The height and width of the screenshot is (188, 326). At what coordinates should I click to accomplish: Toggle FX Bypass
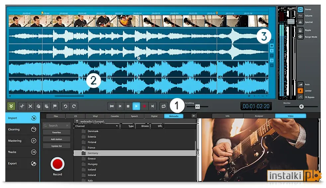click(300, 97)
